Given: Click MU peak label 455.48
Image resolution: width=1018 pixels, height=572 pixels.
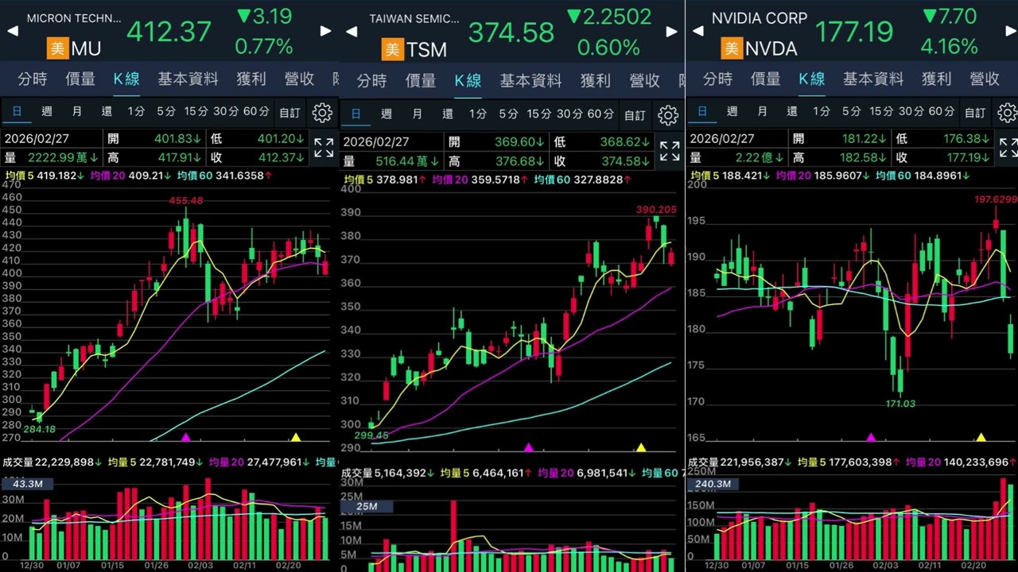Looking at the screenshot, I should (185, 201).
